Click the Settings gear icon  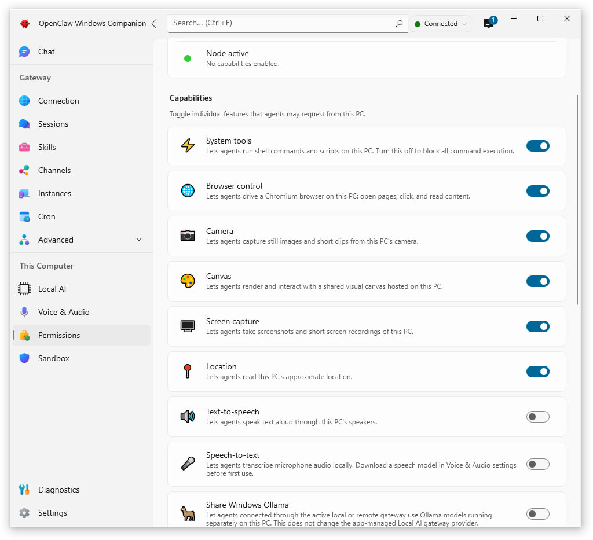coord(24,513)
